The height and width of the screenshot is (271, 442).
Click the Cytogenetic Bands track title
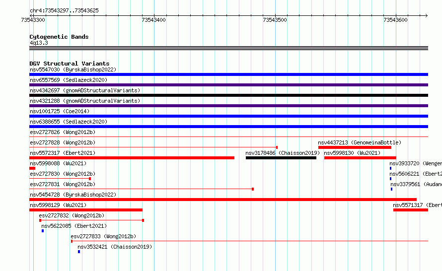[x=59, y=37]
